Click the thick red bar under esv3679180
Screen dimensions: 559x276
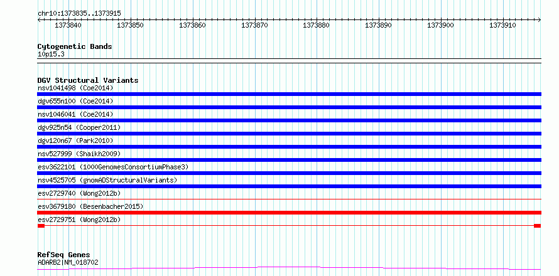point(289,213)
